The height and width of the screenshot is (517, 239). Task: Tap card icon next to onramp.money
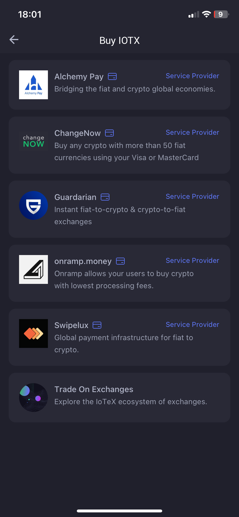coord(120,261)
